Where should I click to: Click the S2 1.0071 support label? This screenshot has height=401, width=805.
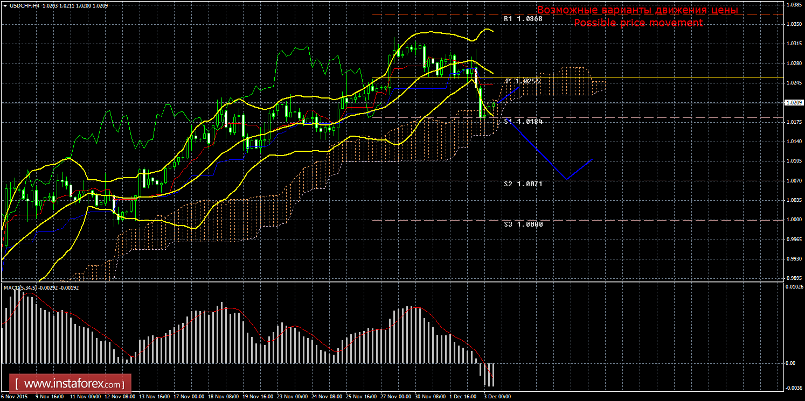coord(523,184)
